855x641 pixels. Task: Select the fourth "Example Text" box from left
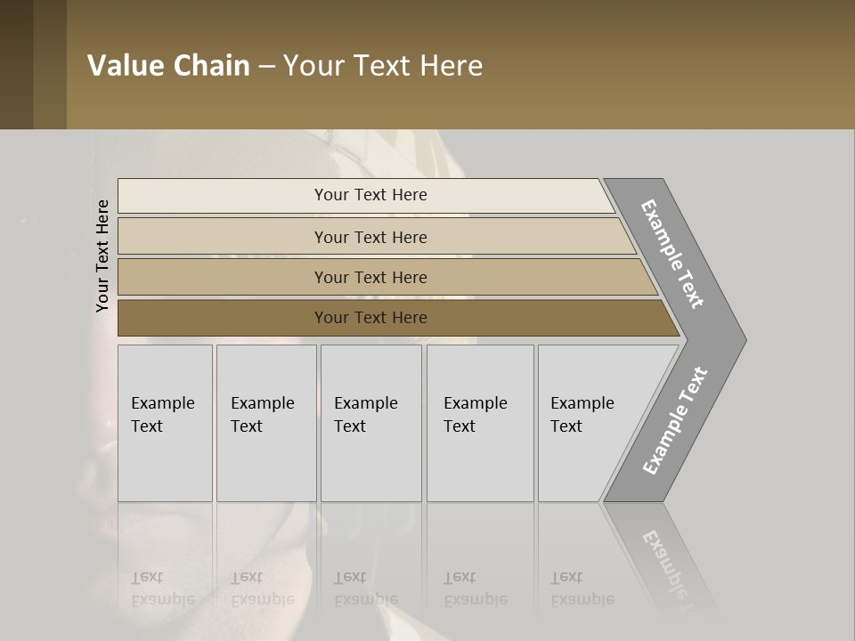coord(479,423)
